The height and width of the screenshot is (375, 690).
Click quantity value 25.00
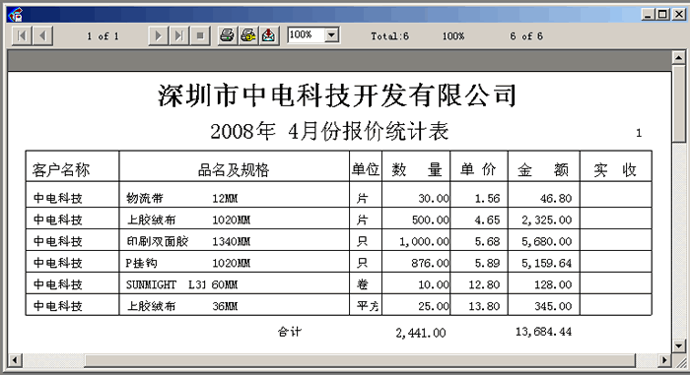pos(434,306)
